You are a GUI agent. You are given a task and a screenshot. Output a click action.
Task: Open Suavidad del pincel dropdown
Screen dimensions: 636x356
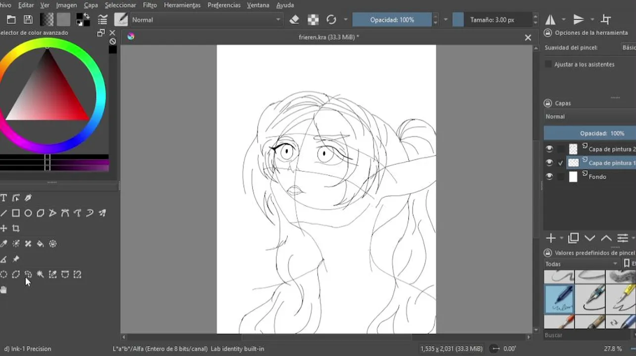628,47
